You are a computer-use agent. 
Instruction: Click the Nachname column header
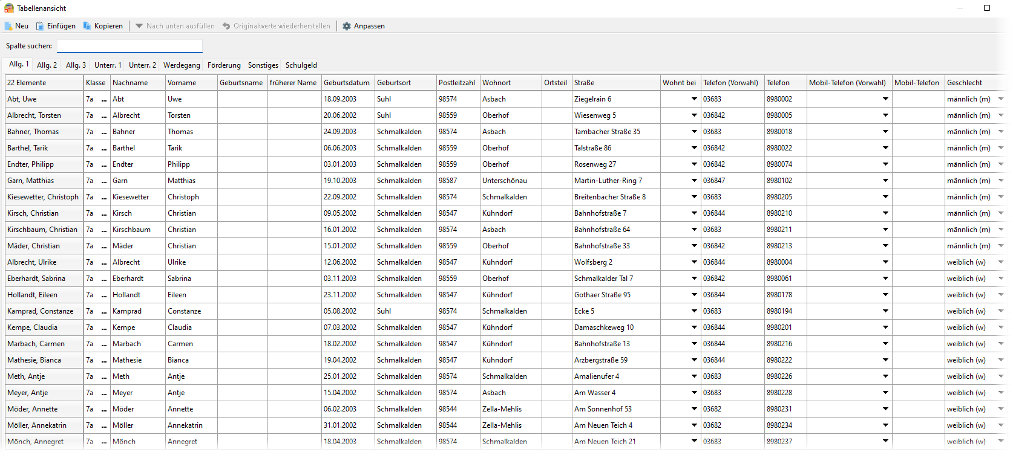[x=138, y=83]
